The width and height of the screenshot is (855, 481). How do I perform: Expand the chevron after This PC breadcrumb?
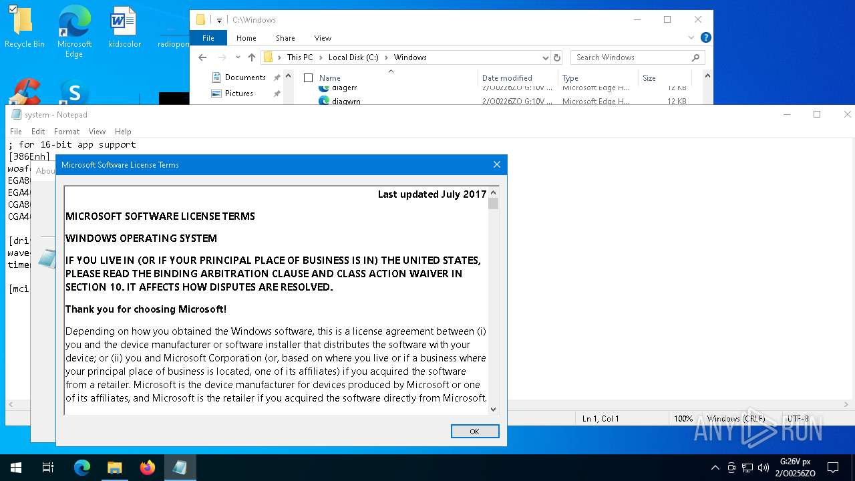321,57
